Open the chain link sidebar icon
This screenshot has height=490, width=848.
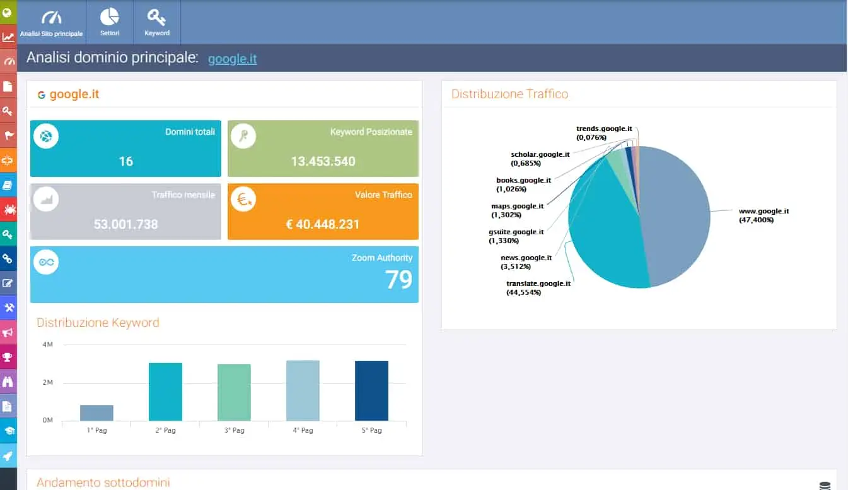8,258
